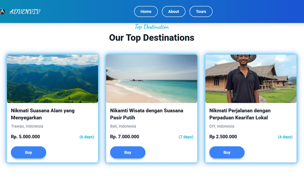Screen dimensions: 304x181
Task: Open the Tours navigation item
Action: (201, 11)
